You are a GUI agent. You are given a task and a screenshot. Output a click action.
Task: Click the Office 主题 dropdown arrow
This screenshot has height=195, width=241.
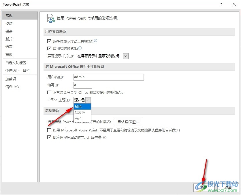88,100
